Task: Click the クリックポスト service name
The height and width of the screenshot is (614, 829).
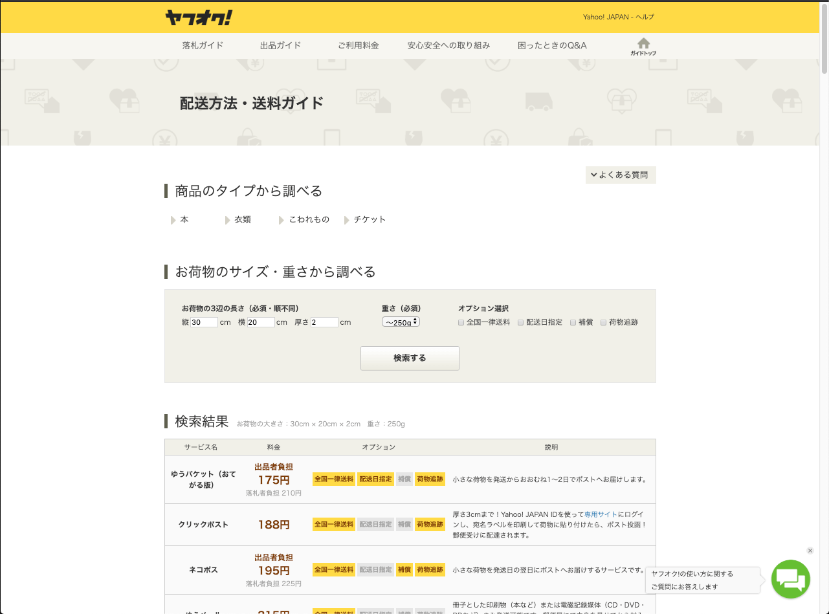Action: 203,525
